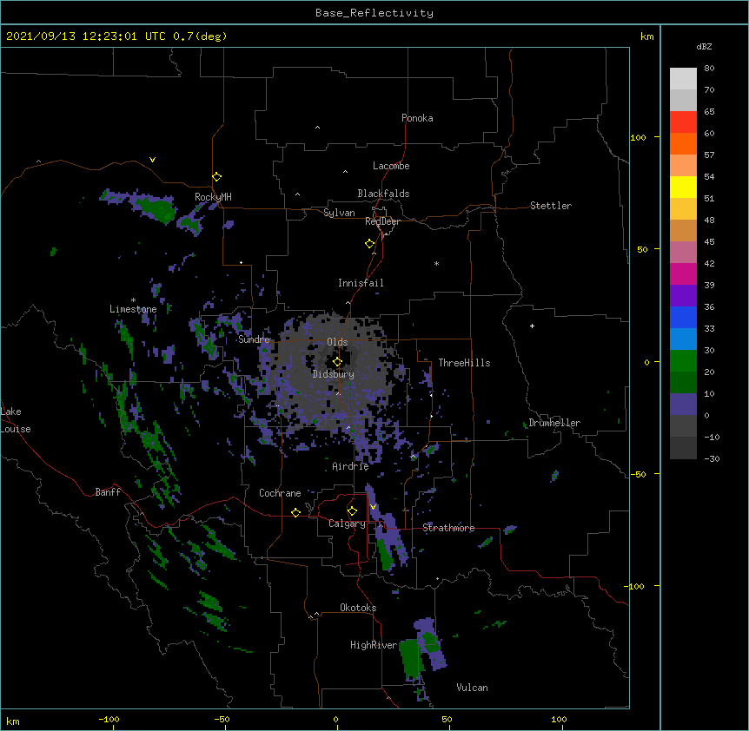Select the km unit label at bottom left
The image size is (749, 731).
13,721
